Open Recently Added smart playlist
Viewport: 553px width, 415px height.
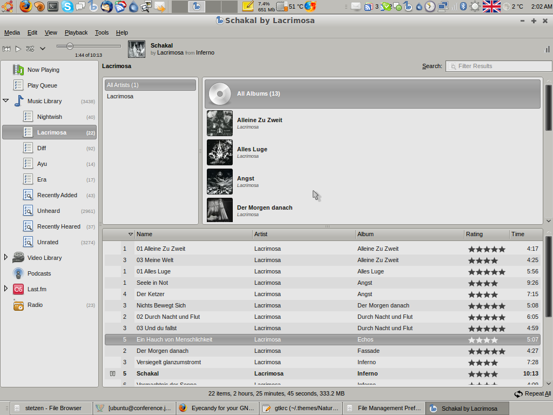(x=49, y=195)
